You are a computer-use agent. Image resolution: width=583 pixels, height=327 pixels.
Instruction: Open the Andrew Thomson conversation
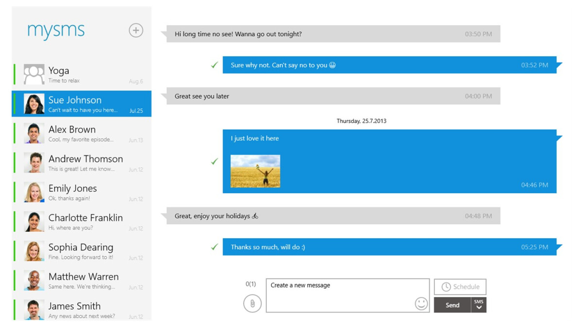click(86, 163)
